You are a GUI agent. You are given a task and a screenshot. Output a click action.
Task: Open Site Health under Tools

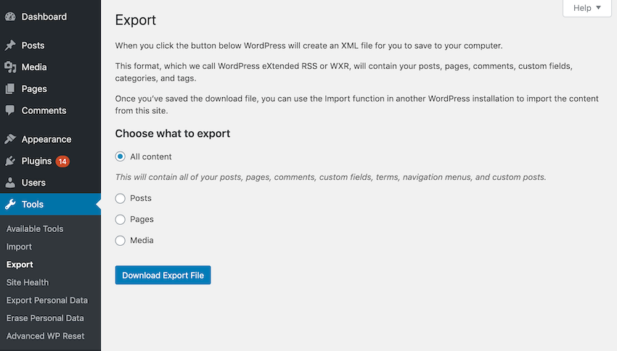coord(28,282)
